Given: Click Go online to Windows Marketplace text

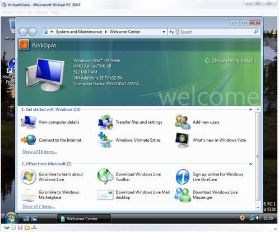Looking at the screenshot, I should coord(59,195).
